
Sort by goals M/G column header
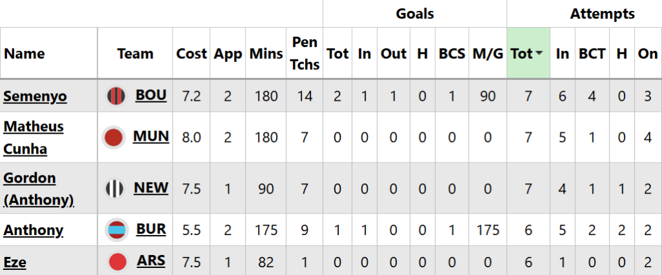pos(487,54)
